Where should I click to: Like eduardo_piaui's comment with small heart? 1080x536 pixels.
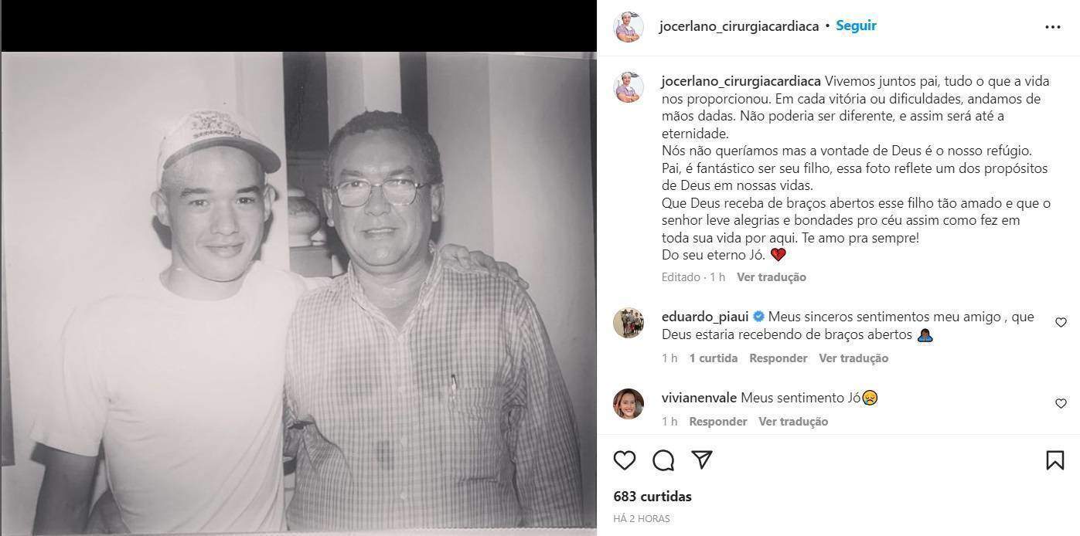[x=1061, y=323]
